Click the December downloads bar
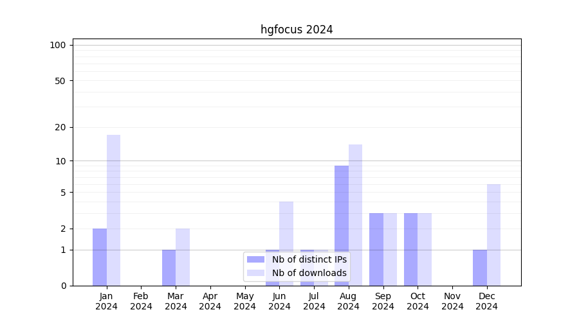579x321 pixels. pos(493,235)
